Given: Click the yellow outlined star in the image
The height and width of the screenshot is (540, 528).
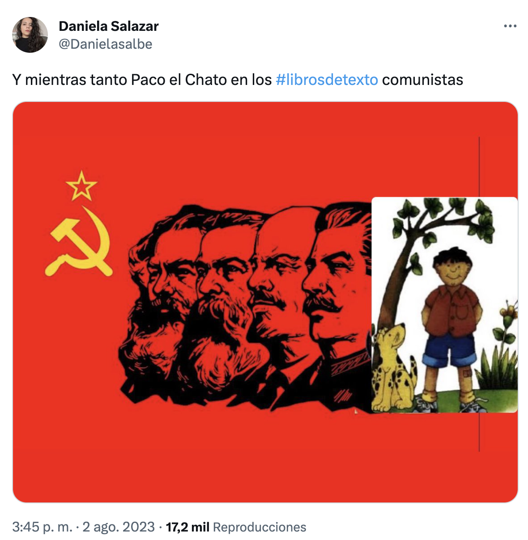Looking at the screenshot, I should (81, 186).
